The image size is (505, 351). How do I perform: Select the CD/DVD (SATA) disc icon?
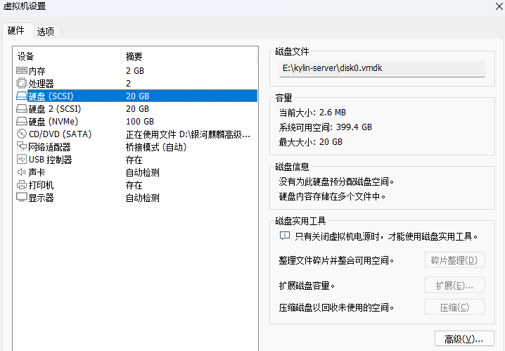(22, 134)
